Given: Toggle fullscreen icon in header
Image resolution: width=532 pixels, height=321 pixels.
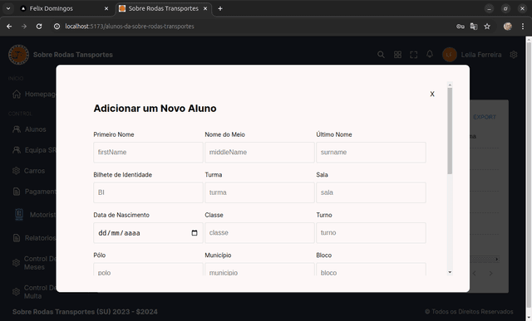Looking at the screenshot, I should click(x=414, y=55).
